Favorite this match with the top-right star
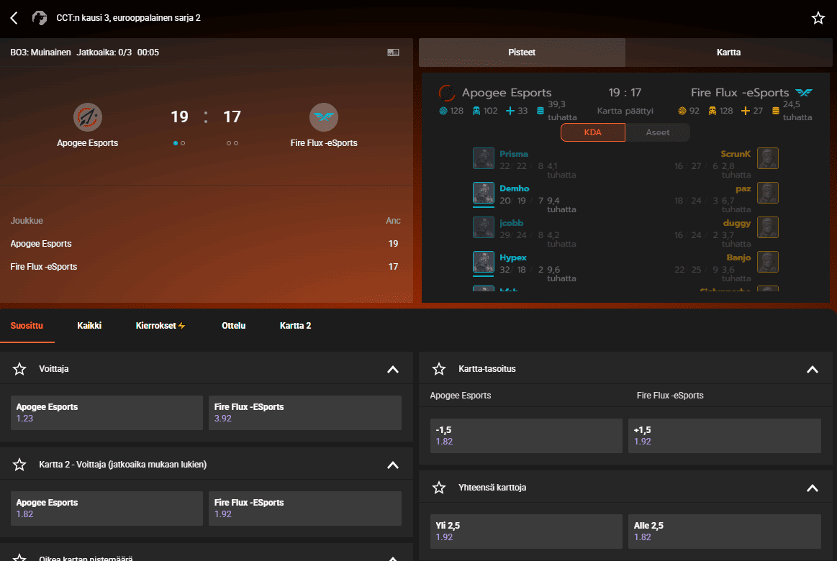Image resolution: width=837 pixels, height=561 pixels. coord(818,18)
